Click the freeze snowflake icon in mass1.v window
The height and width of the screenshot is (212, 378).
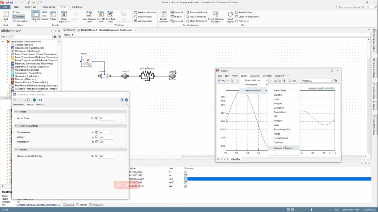coord(219,81)
